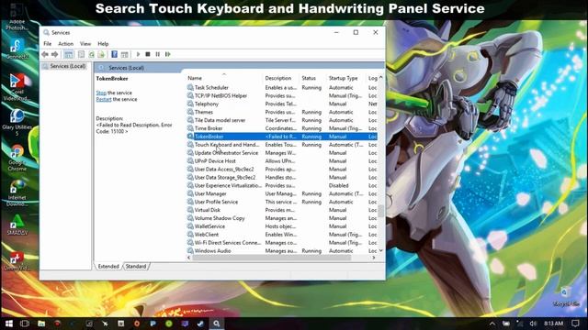Image resolution: width=588 pixels, height=330 pixels.
Task: Select User Data Access_9bc9ec2 service
Action: pos(282,169)
